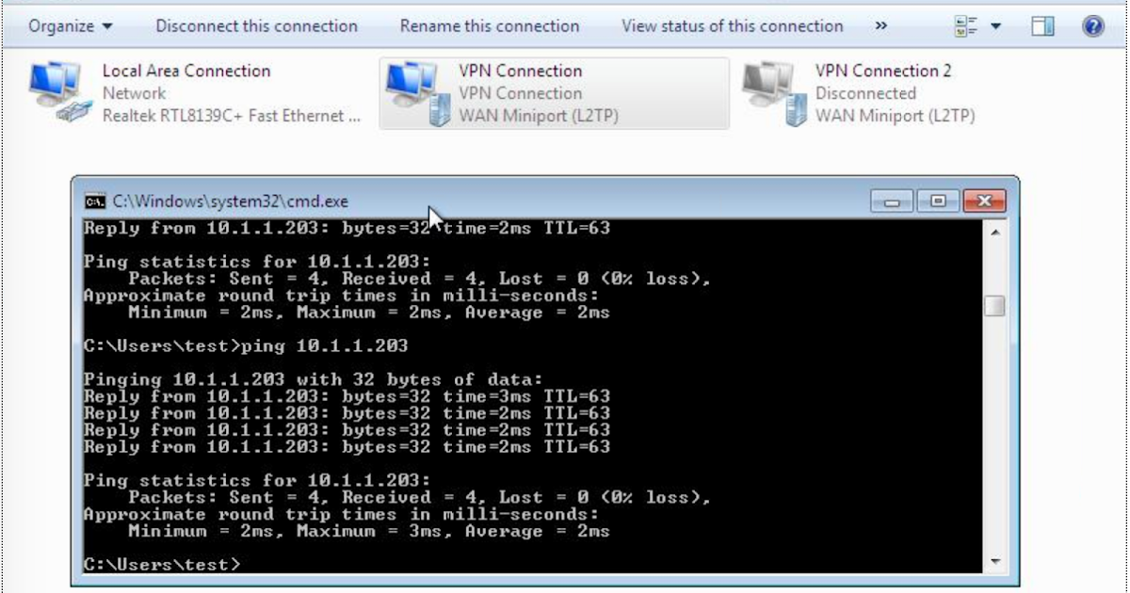The width and height of the screenshot is (1130, 593).
Task: Click the Local Area Connection label
Action: tap(186, 71)
